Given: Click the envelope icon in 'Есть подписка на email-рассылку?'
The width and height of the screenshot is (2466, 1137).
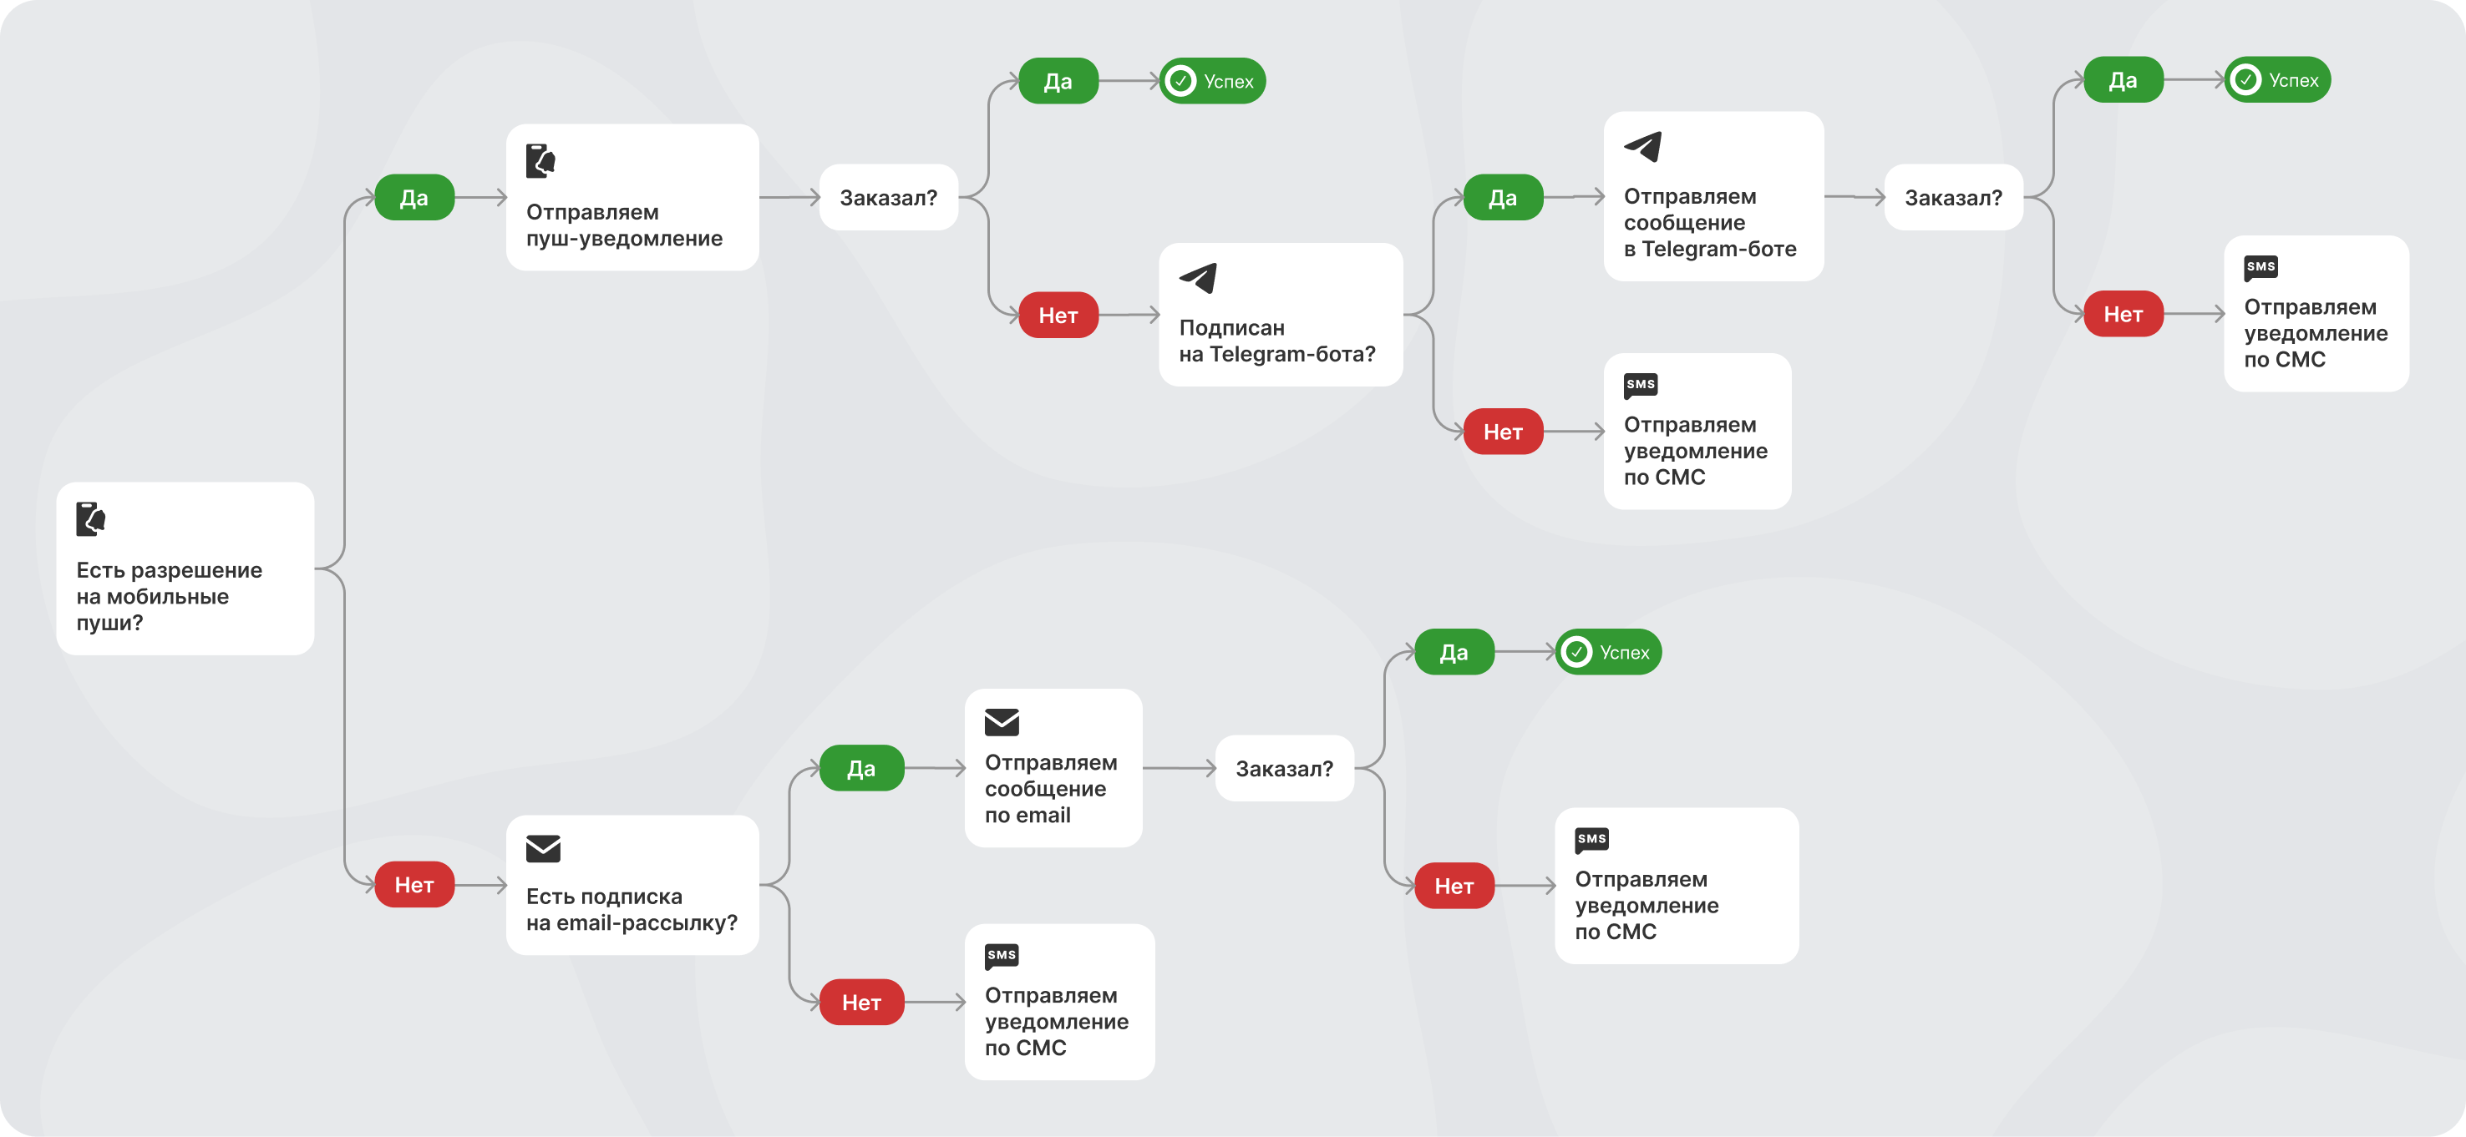Looking at the screenshot, I should coord(543,848).
